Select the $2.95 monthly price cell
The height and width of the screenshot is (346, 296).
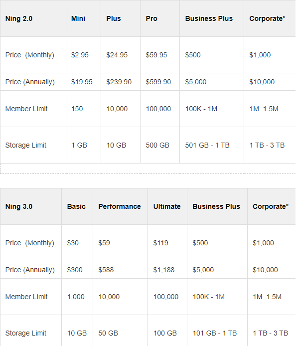(83, 55)
